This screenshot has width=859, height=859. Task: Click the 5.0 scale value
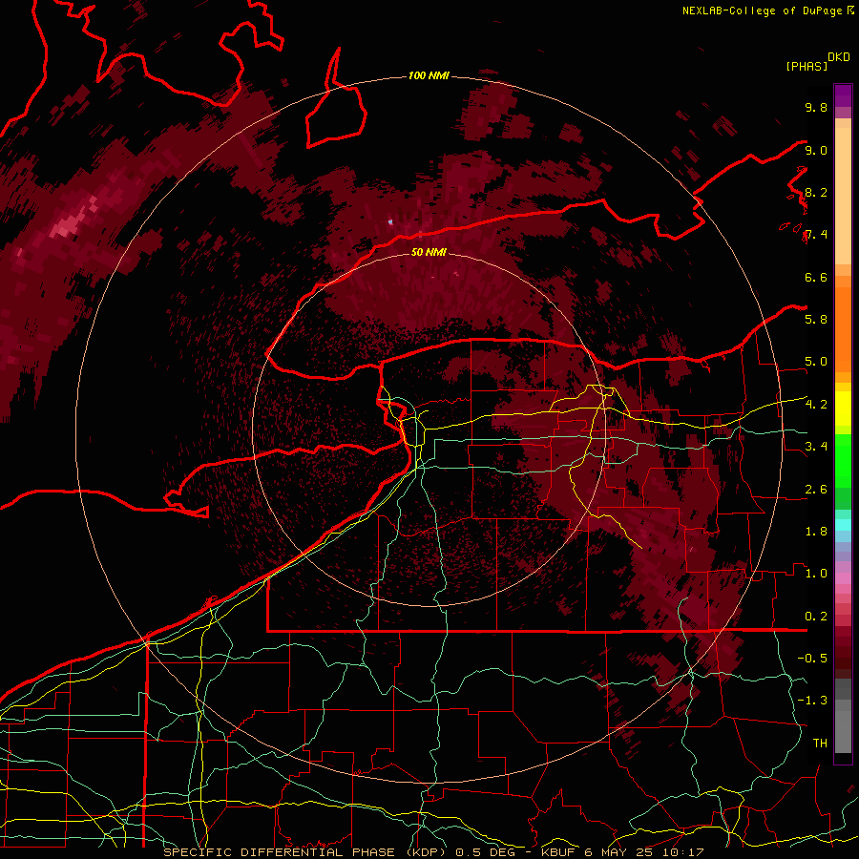click(x=816, y=362)
